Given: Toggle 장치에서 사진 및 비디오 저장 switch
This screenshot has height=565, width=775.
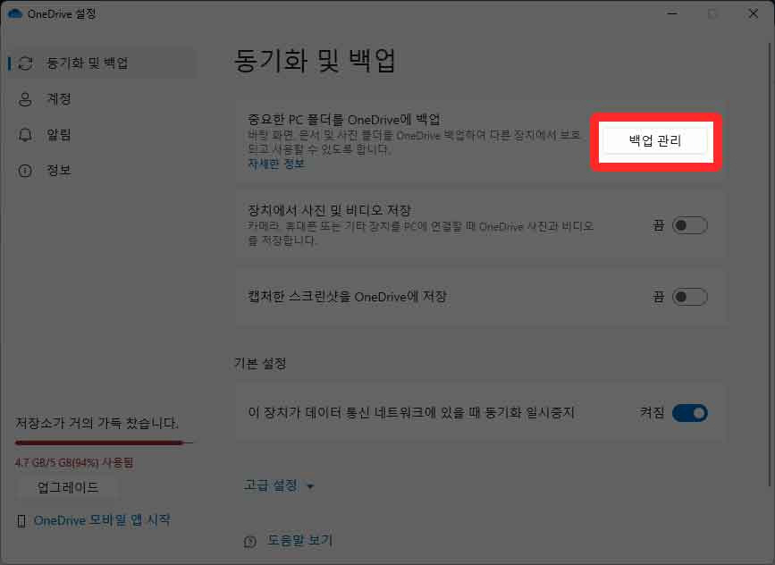Looking at the screenshot, I should click(x=689, y=225).
